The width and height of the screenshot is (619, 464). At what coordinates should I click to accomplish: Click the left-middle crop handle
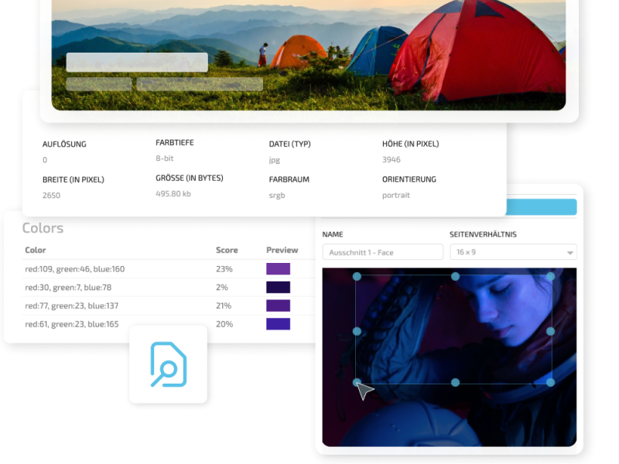[x=357, y=332]
